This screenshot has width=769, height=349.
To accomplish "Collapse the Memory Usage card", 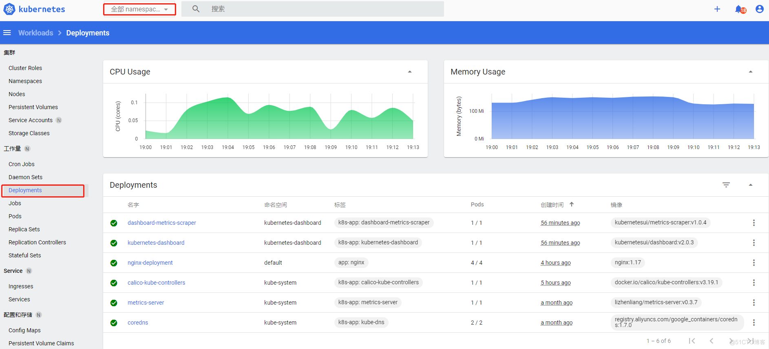I will click(751, 72).
